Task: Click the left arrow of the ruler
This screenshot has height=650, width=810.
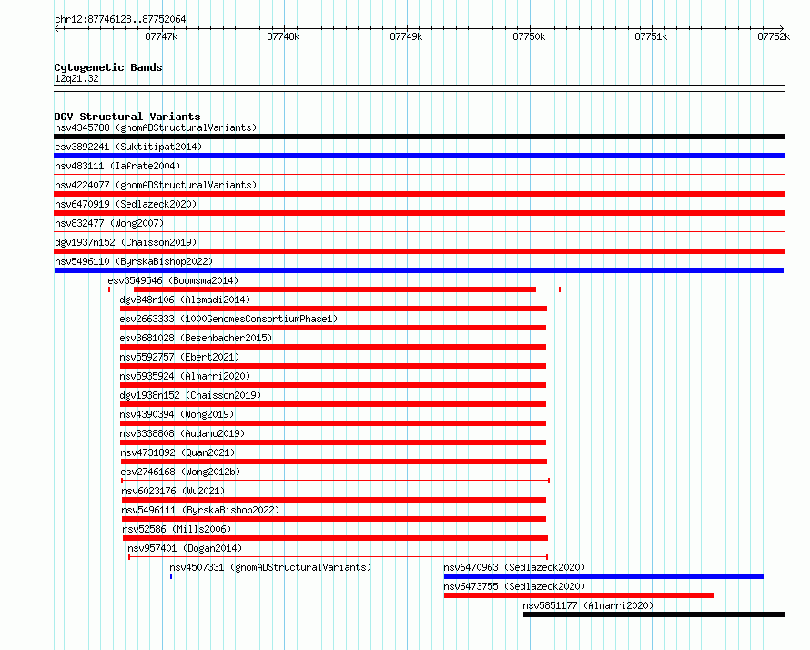Action: tap(57, 29)
